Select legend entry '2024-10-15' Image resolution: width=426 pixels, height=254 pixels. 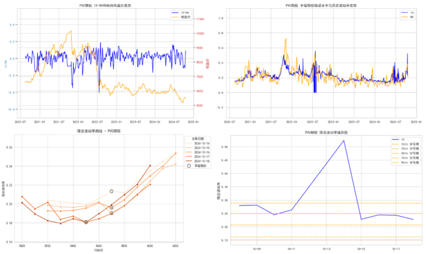click(x=197, y=148)
